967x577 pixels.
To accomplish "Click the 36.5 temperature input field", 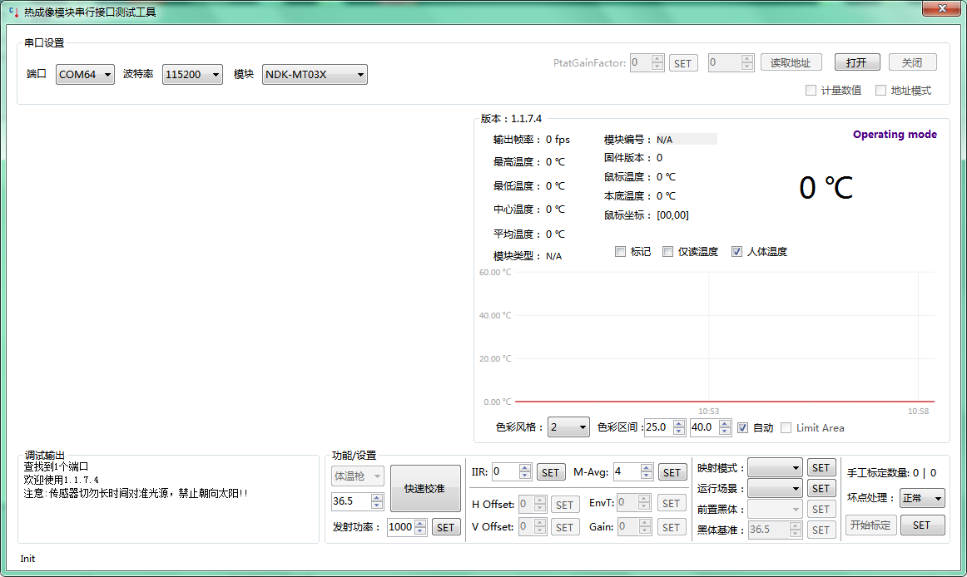I will [351, 501].
